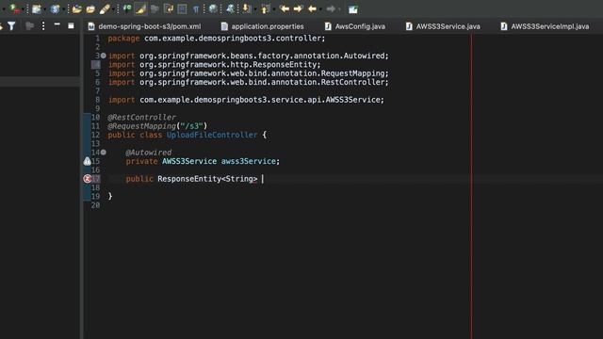Image resolution: width=603 pixels, height=339 pixels.
Task: Click the AWSS3Service import on line 8
Action: pyautogui.click(x=246, y=100)
